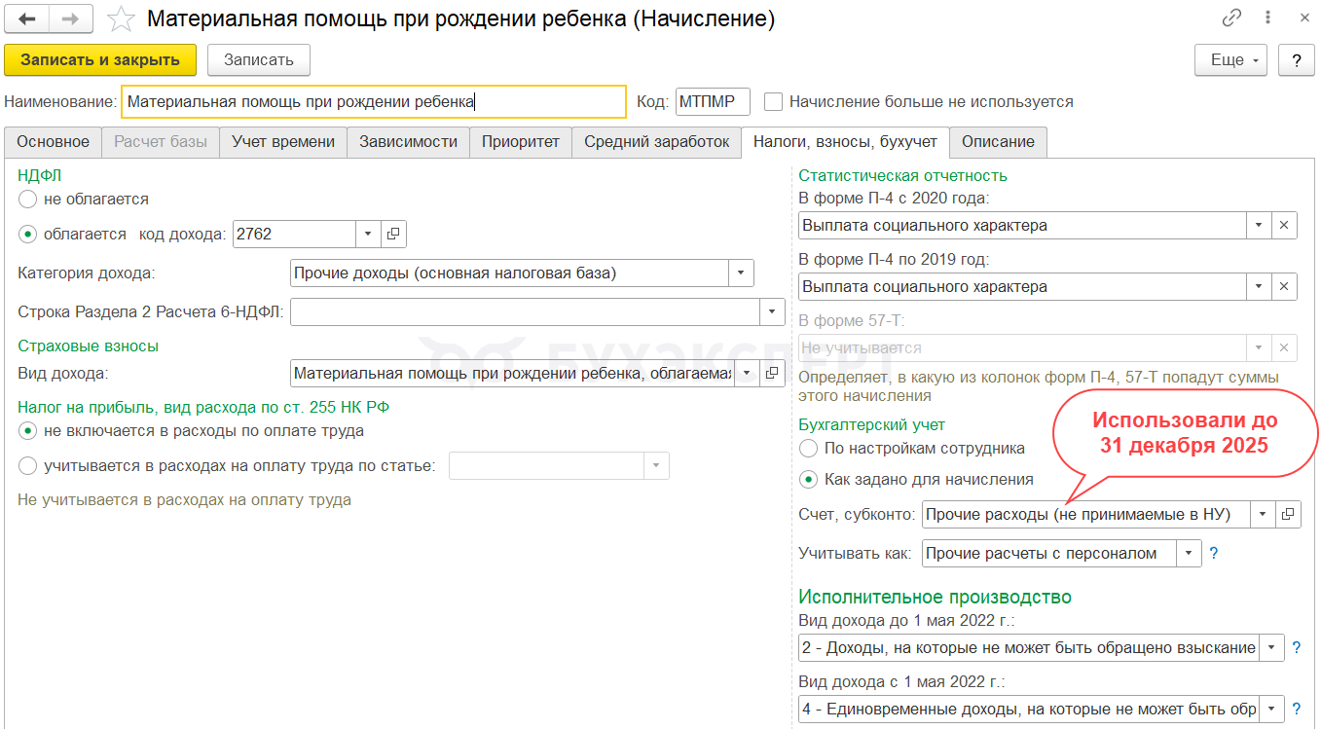1321x729 pixels.
Task: Click the back navigation arrow
Action: tap(27, 19)
